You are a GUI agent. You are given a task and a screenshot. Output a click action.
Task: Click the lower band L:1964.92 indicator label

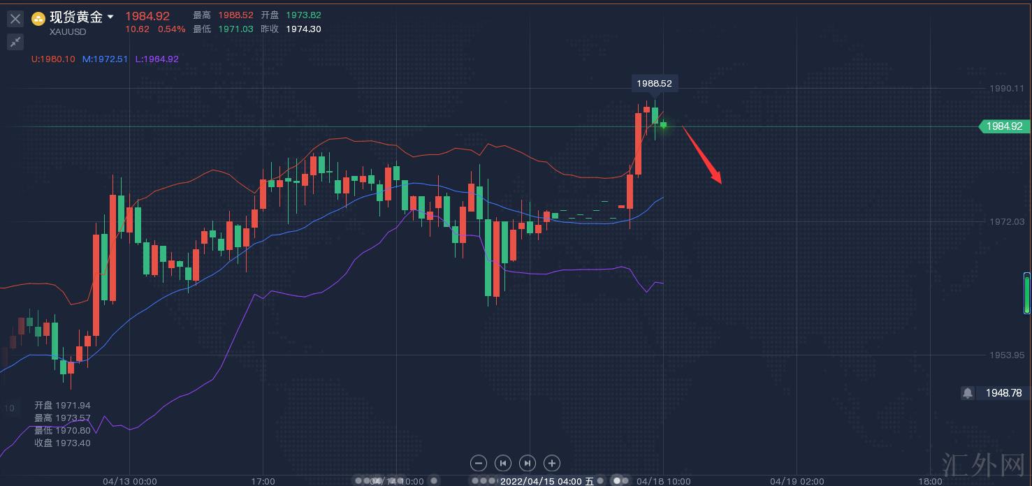(157, 59)
